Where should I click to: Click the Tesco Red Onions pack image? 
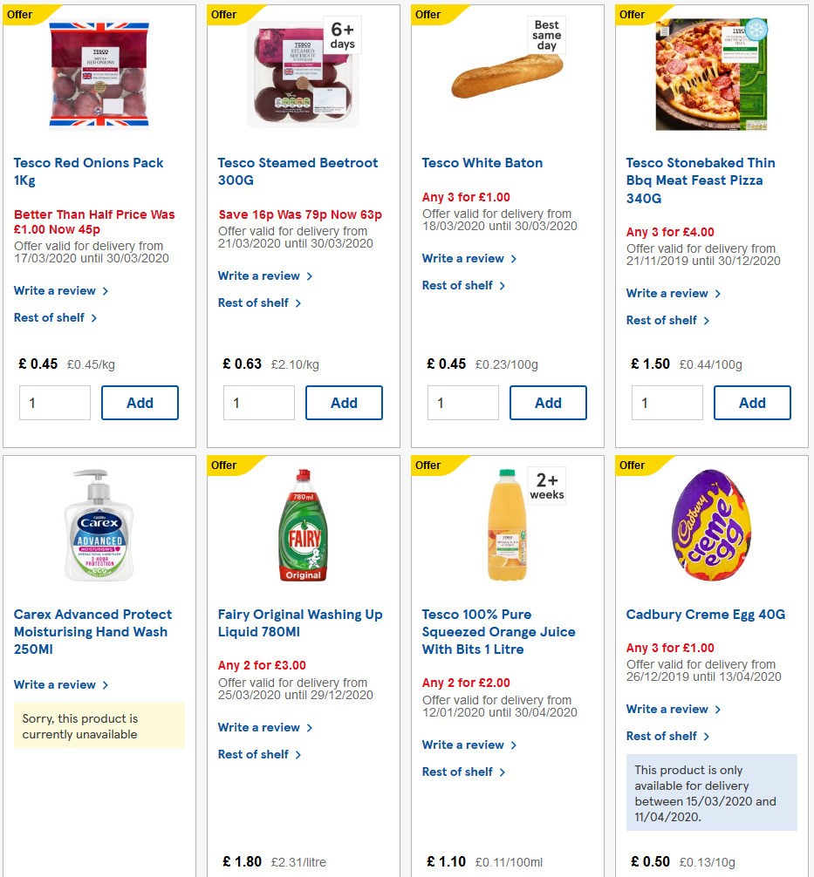(x=99, y=73)
